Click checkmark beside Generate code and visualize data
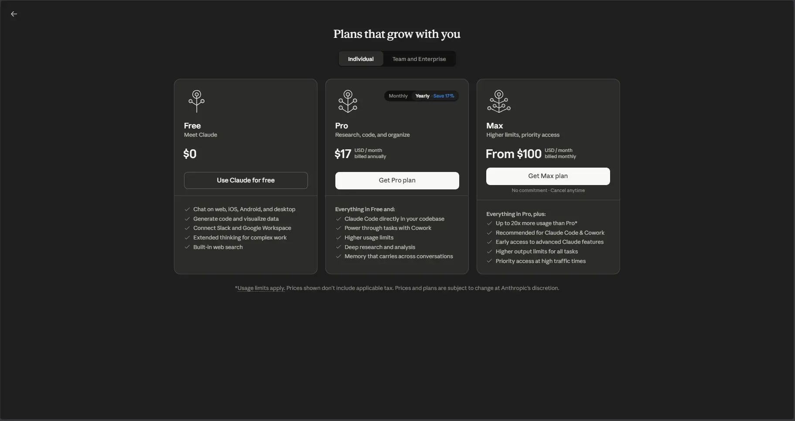 tap(187, 219)
